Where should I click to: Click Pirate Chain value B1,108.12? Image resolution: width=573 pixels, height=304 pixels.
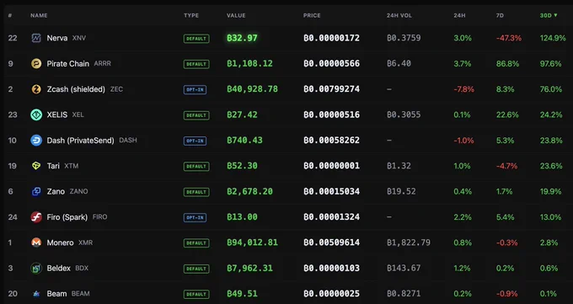[249, 63]
